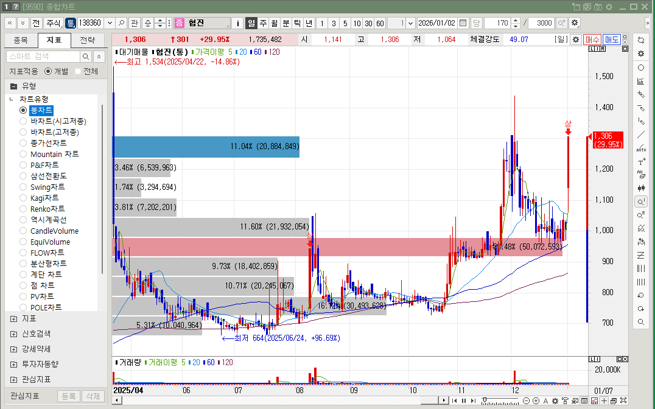Click the candlestick pattern tool icon
Viewport: 655px width, 409px height.
click(641, 189)
